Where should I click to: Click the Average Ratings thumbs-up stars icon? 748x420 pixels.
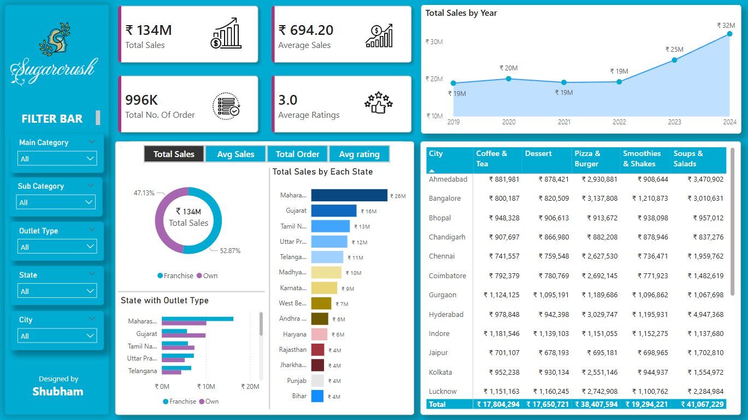coord(379,103)
